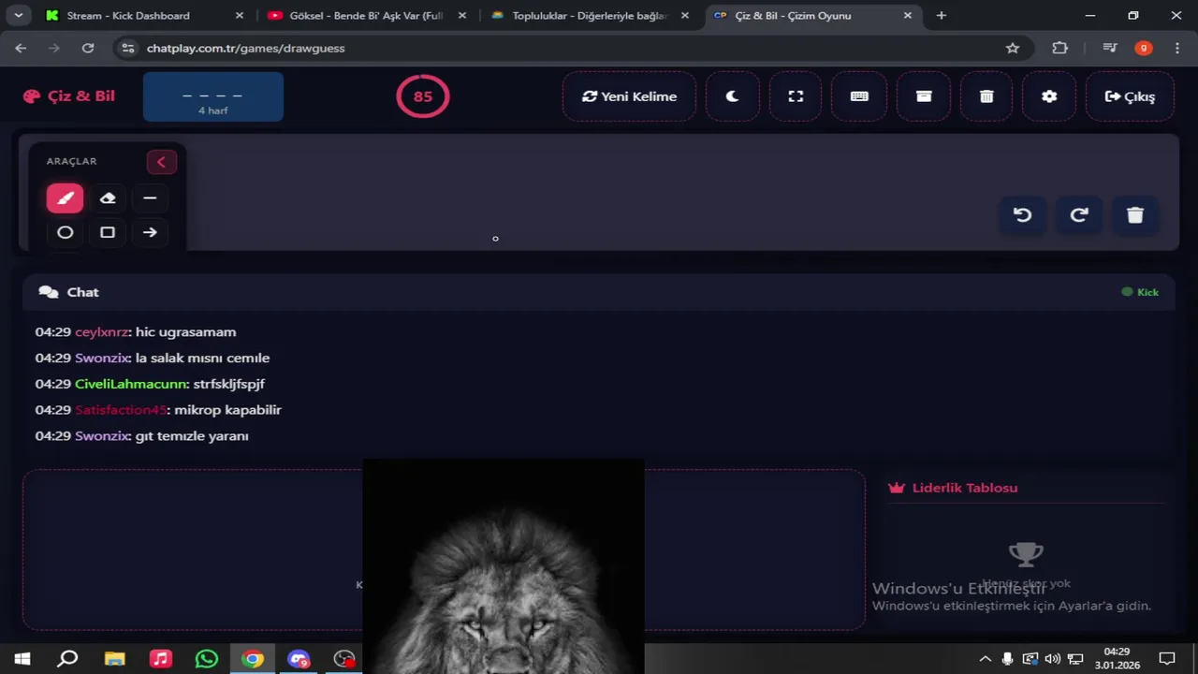Open Chrome three-dot menu
1198x674 pixels.
click(1177, 48)
